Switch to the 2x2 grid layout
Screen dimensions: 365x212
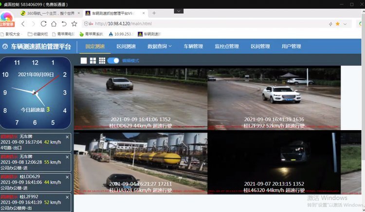coord(93,60)
